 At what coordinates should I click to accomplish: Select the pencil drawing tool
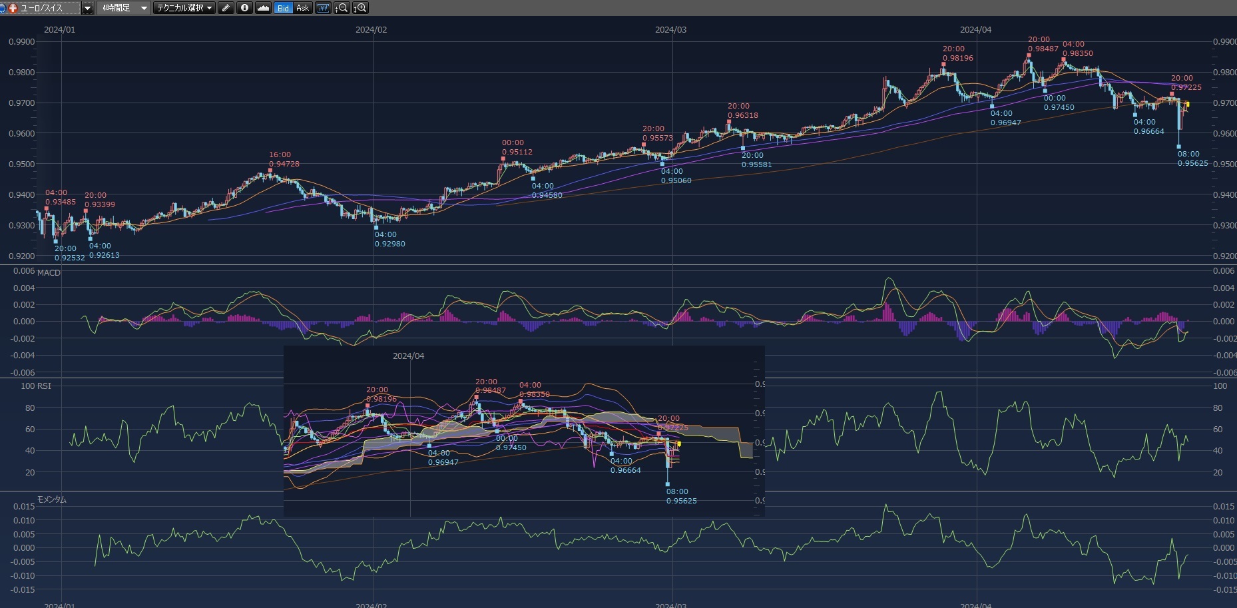226,8
